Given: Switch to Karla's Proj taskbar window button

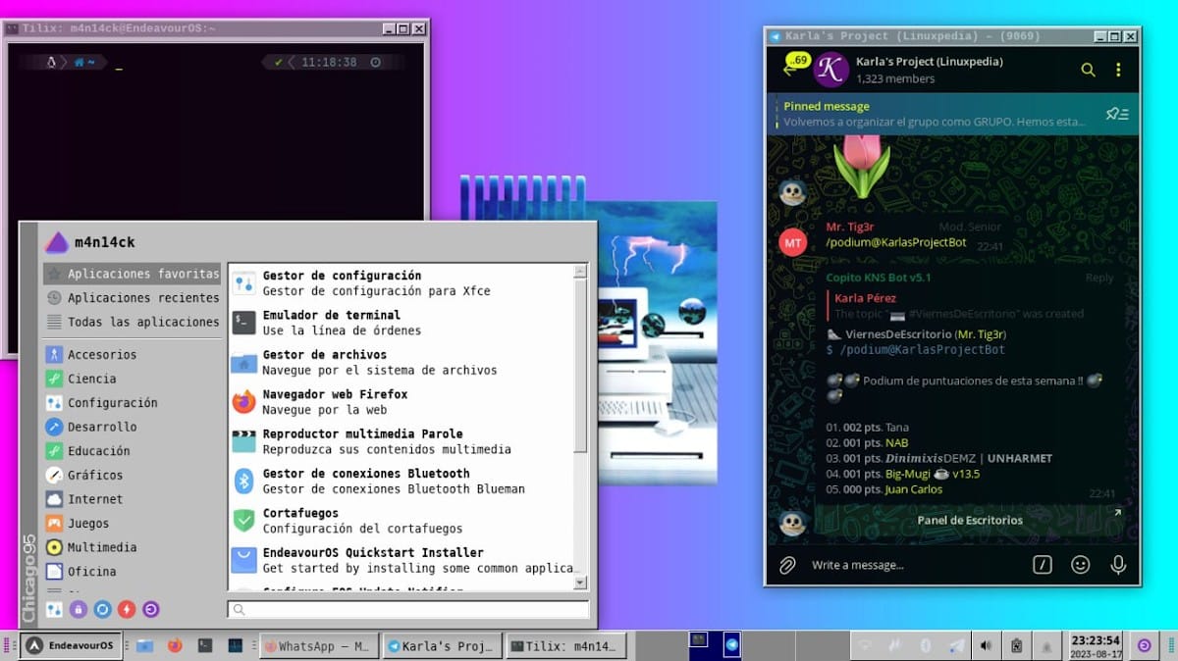Looking at the screenshot, I should [x=443, y=645].
